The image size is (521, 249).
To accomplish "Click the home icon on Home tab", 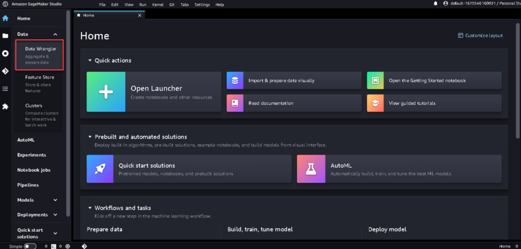I will (x=78, y=15).
